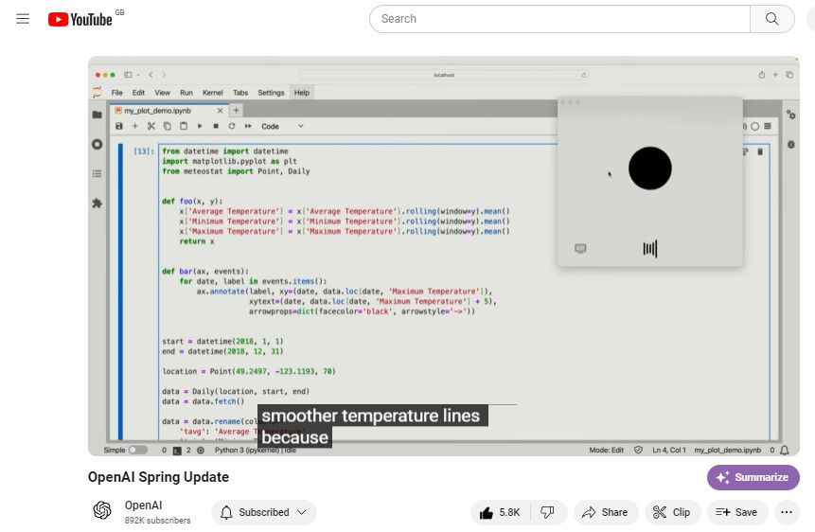Open File menu in JupyterLab
Screen dimensions: 815x532
coord(117,93)
